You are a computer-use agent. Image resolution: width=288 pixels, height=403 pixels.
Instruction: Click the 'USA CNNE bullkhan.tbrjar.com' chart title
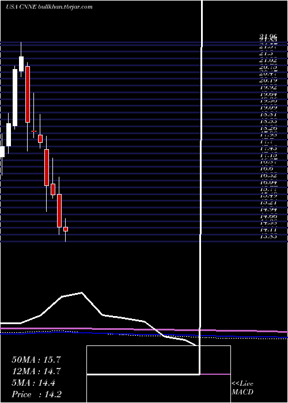[49, 7]
